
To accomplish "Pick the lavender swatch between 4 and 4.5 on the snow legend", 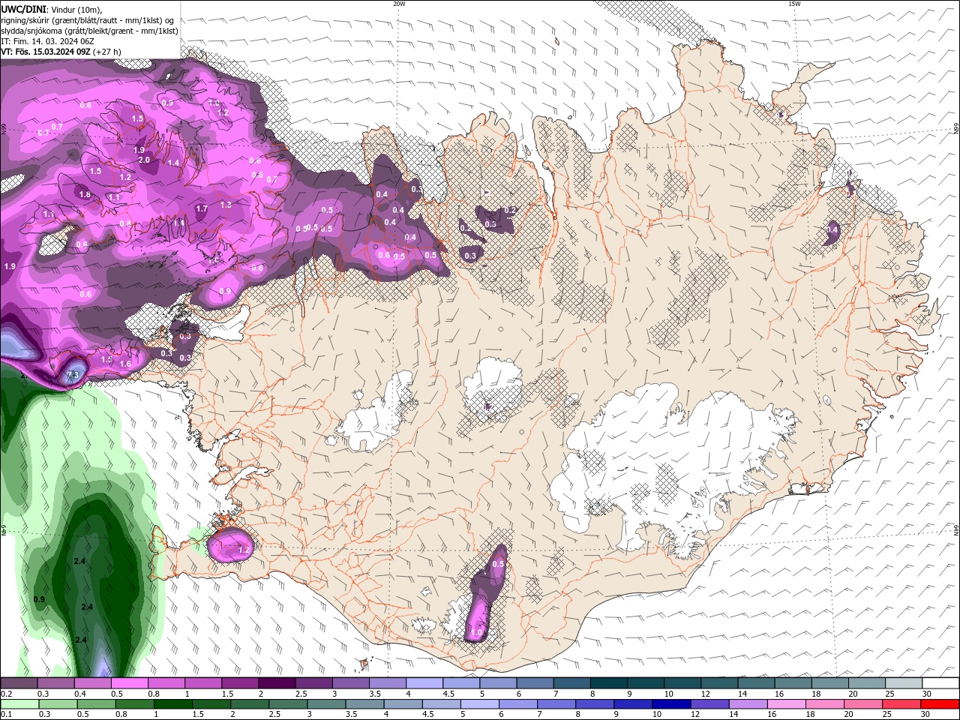I will pos(424,683).
